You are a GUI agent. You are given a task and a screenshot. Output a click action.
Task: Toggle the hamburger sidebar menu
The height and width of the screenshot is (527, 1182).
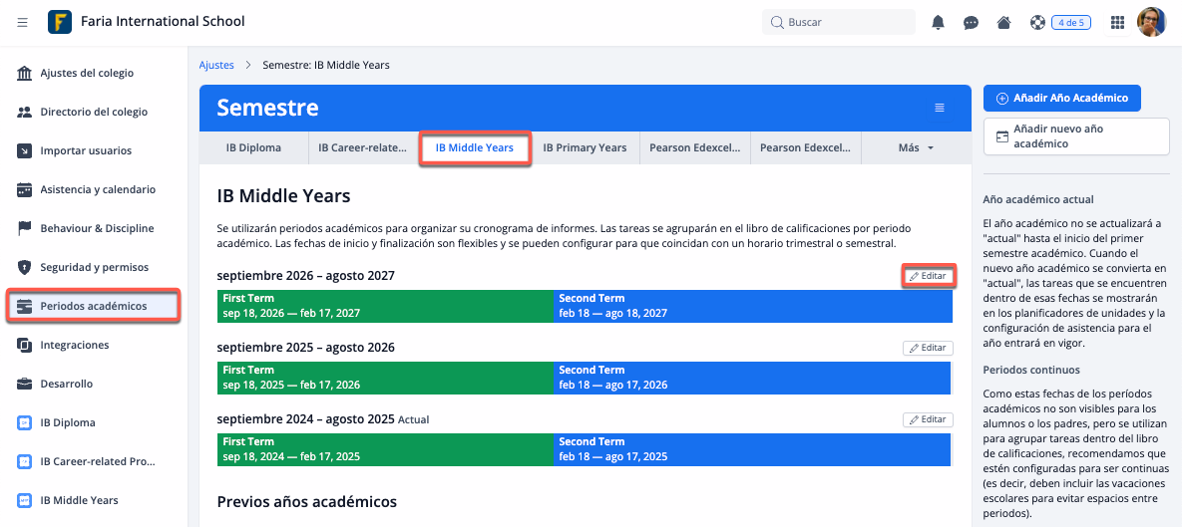point(23,22)
